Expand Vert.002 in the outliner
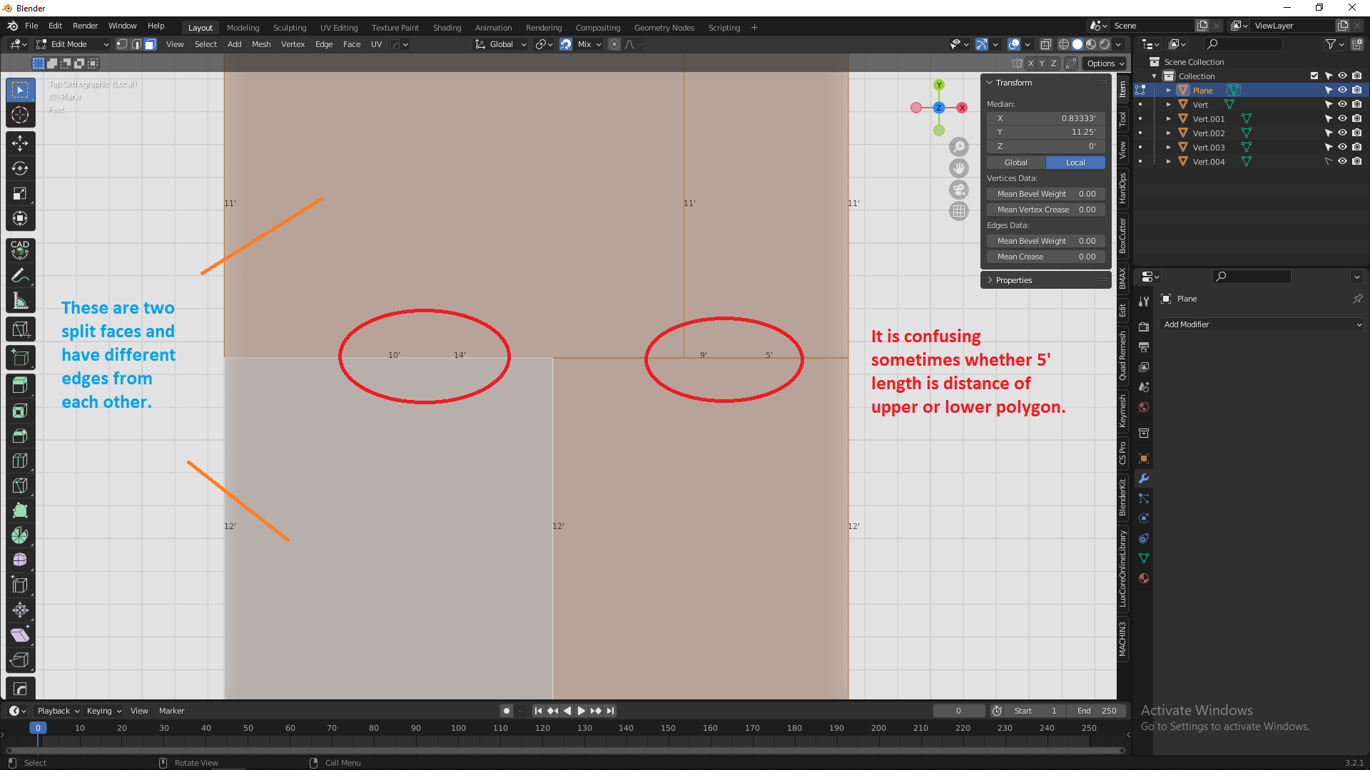 (1169, 133)
